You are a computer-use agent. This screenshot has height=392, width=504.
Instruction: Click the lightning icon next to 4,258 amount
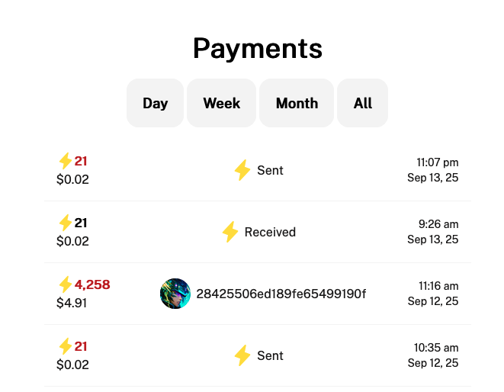coord(66,284)
